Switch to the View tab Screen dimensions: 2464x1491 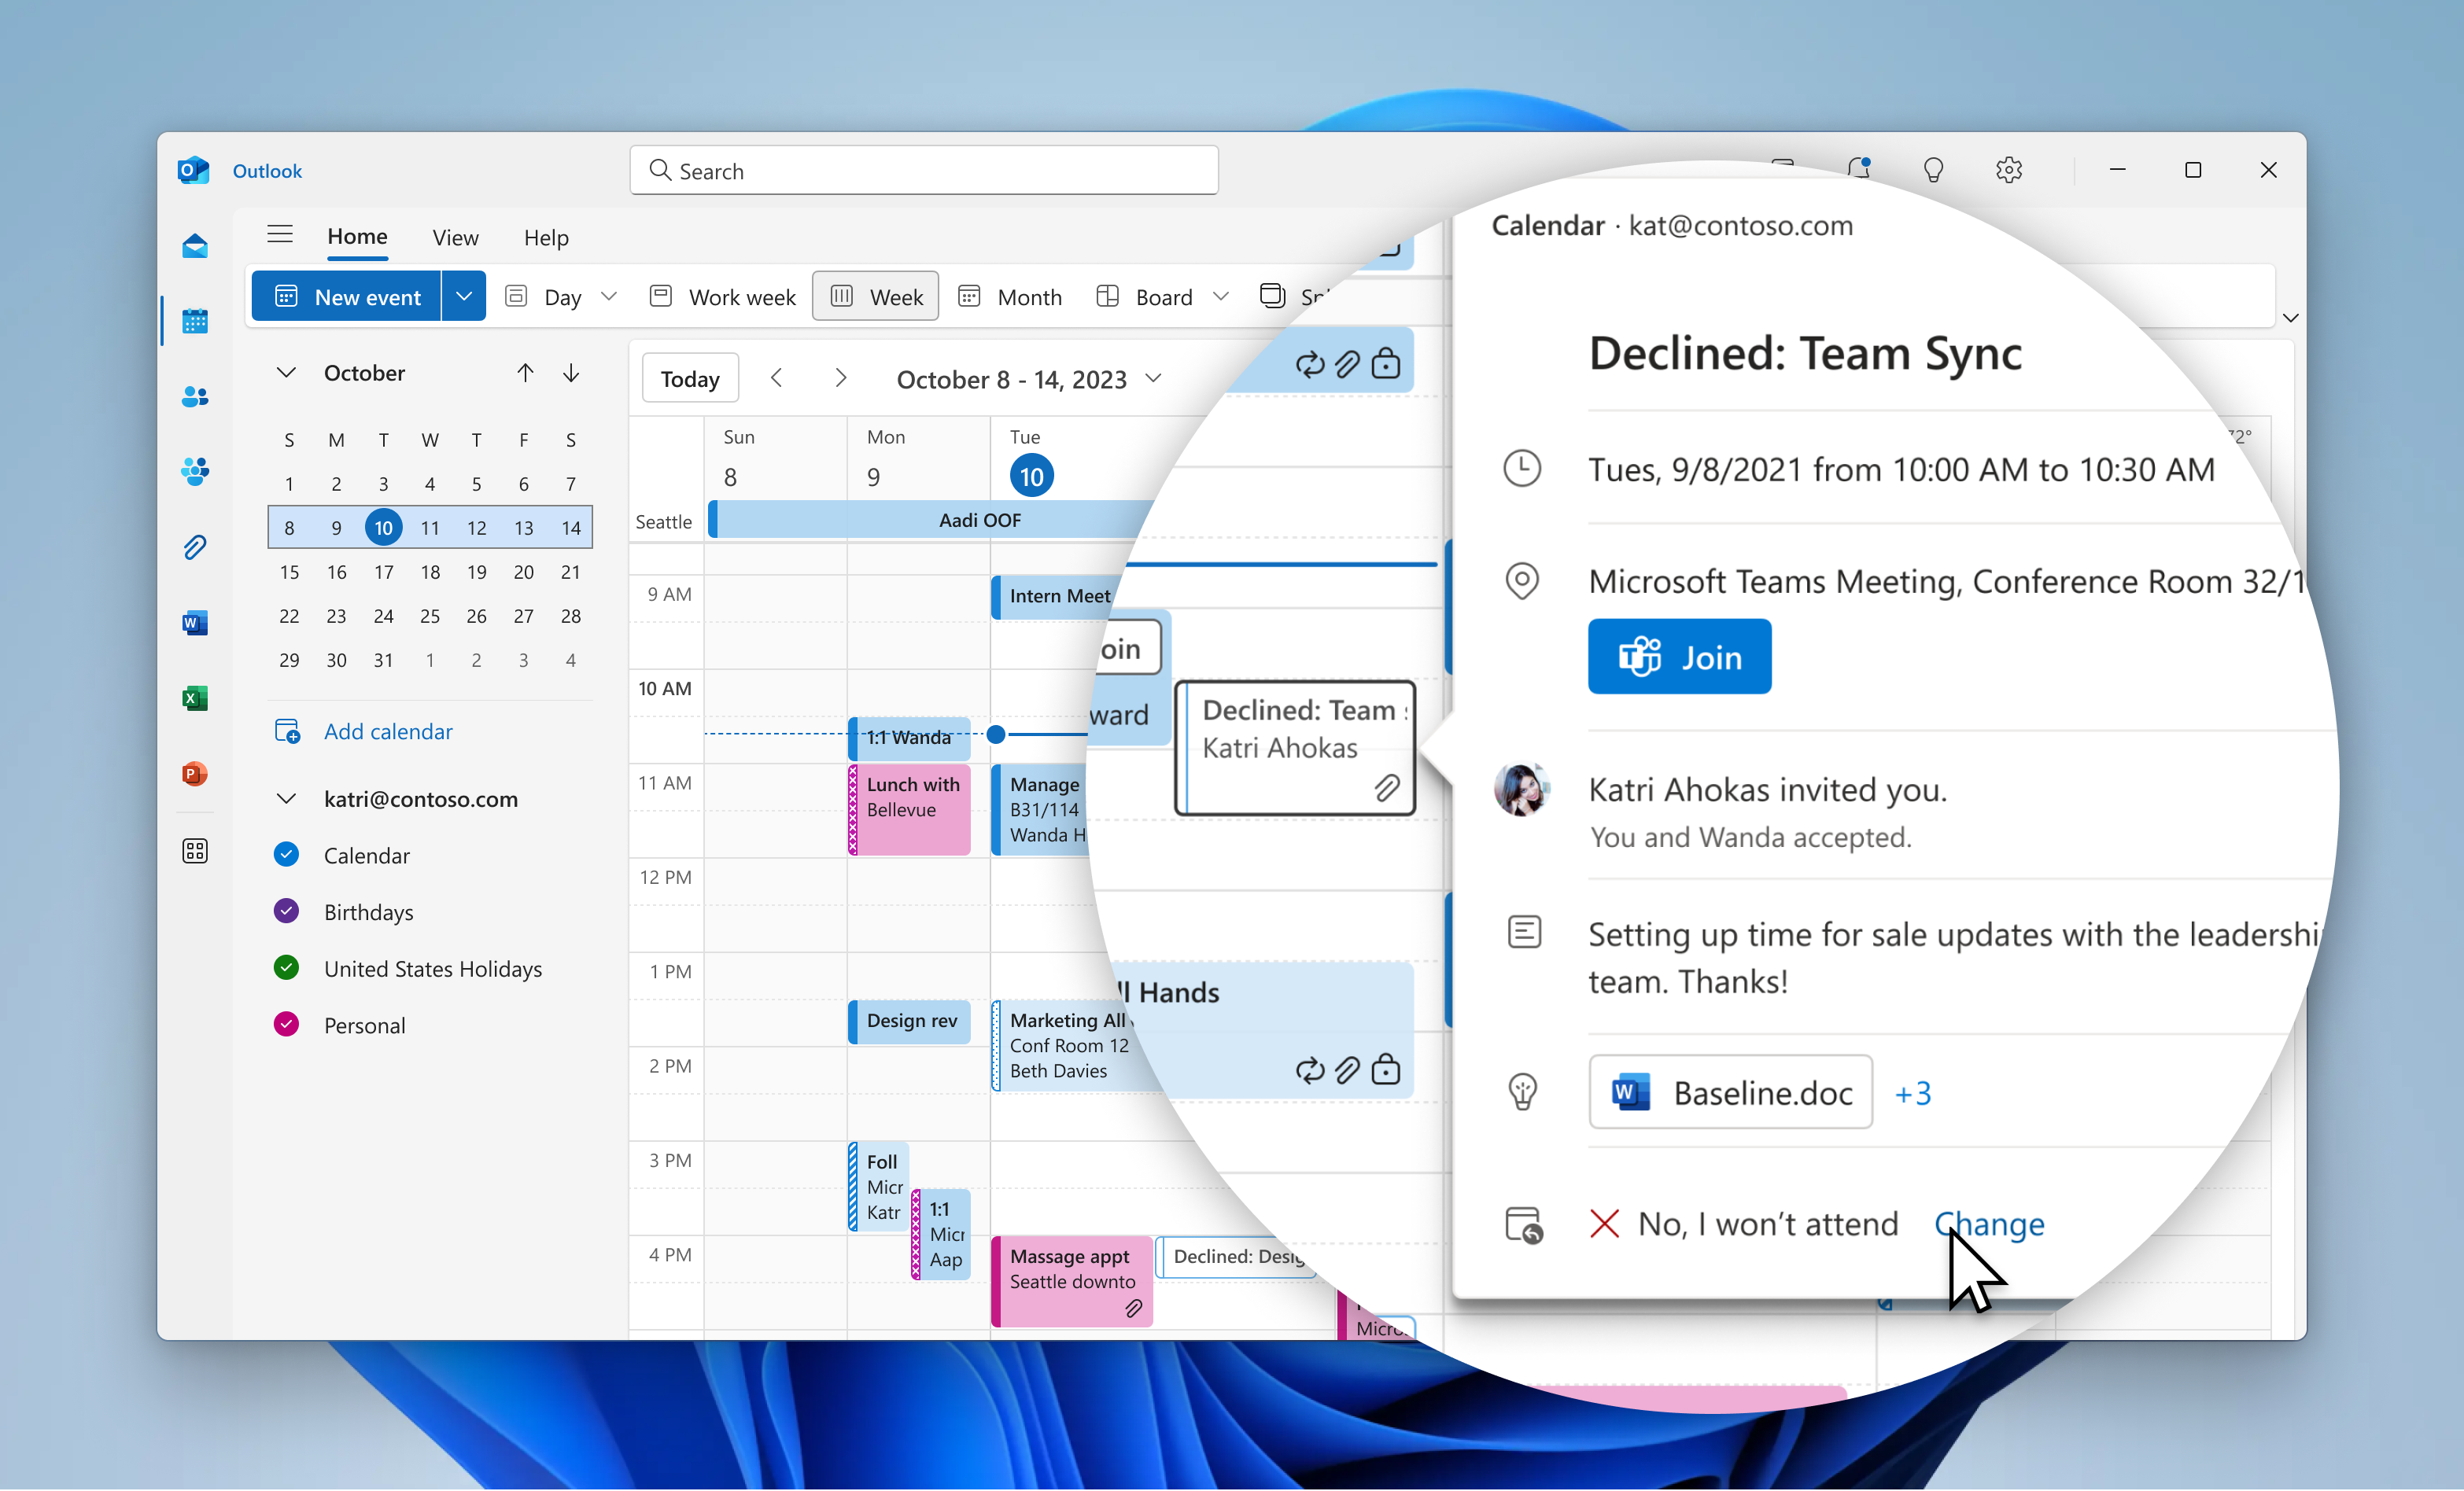tap(455, 237)
